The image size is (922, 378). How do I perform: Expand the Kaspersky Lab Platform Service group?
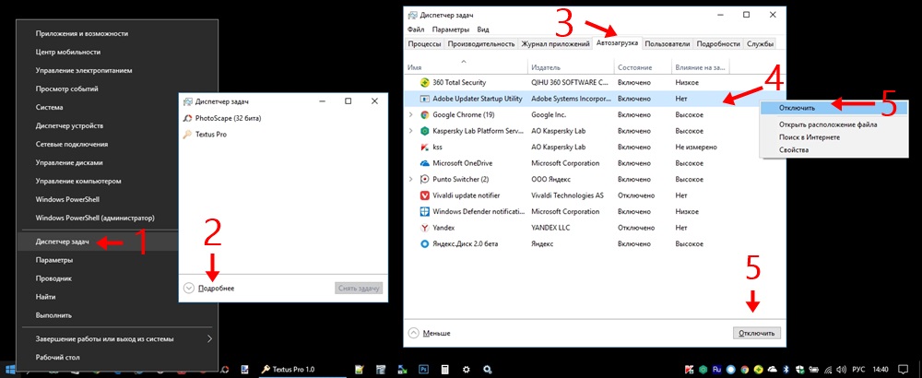tap(411, 131)
